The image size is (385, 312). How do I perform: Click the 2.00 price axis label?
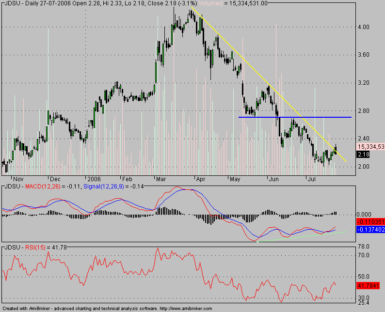click(364, 167)
